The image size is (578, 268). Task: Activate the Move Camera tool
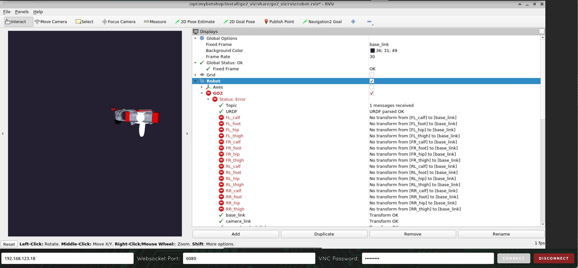51,22
